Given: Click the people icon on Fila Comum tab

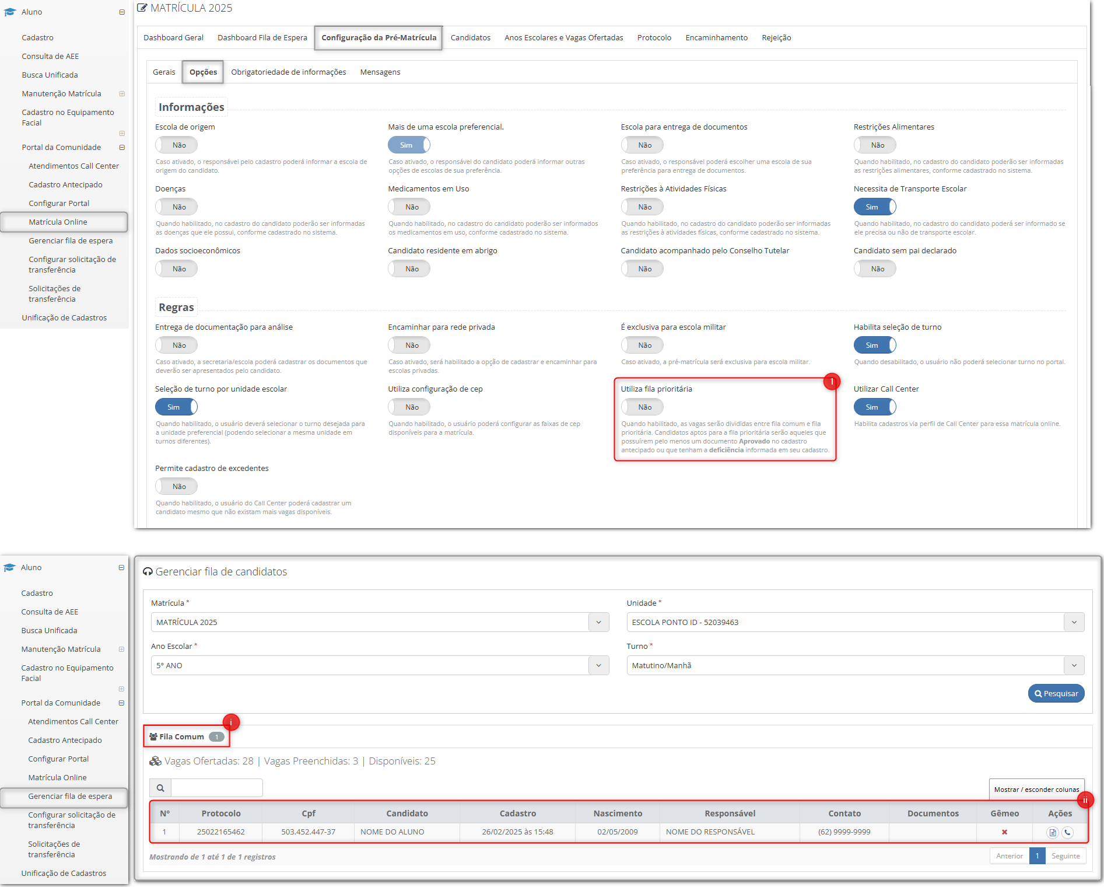Looking at the screenshot, I should pos(153,736).
